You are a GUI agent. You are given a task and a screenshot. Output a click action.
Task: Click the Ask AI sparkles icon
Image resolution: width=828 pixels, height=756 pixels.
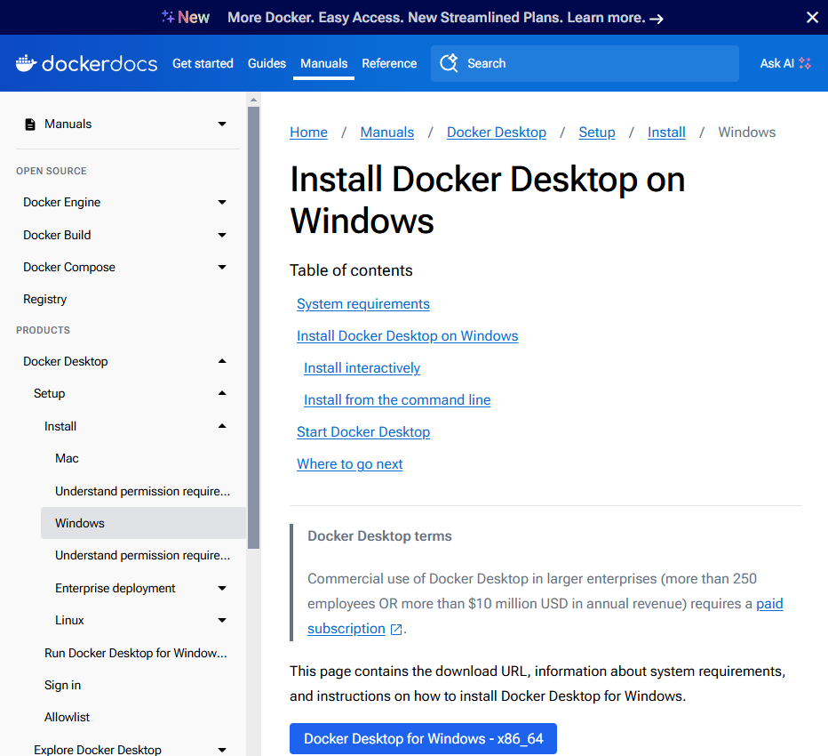(x=805, y=63)
